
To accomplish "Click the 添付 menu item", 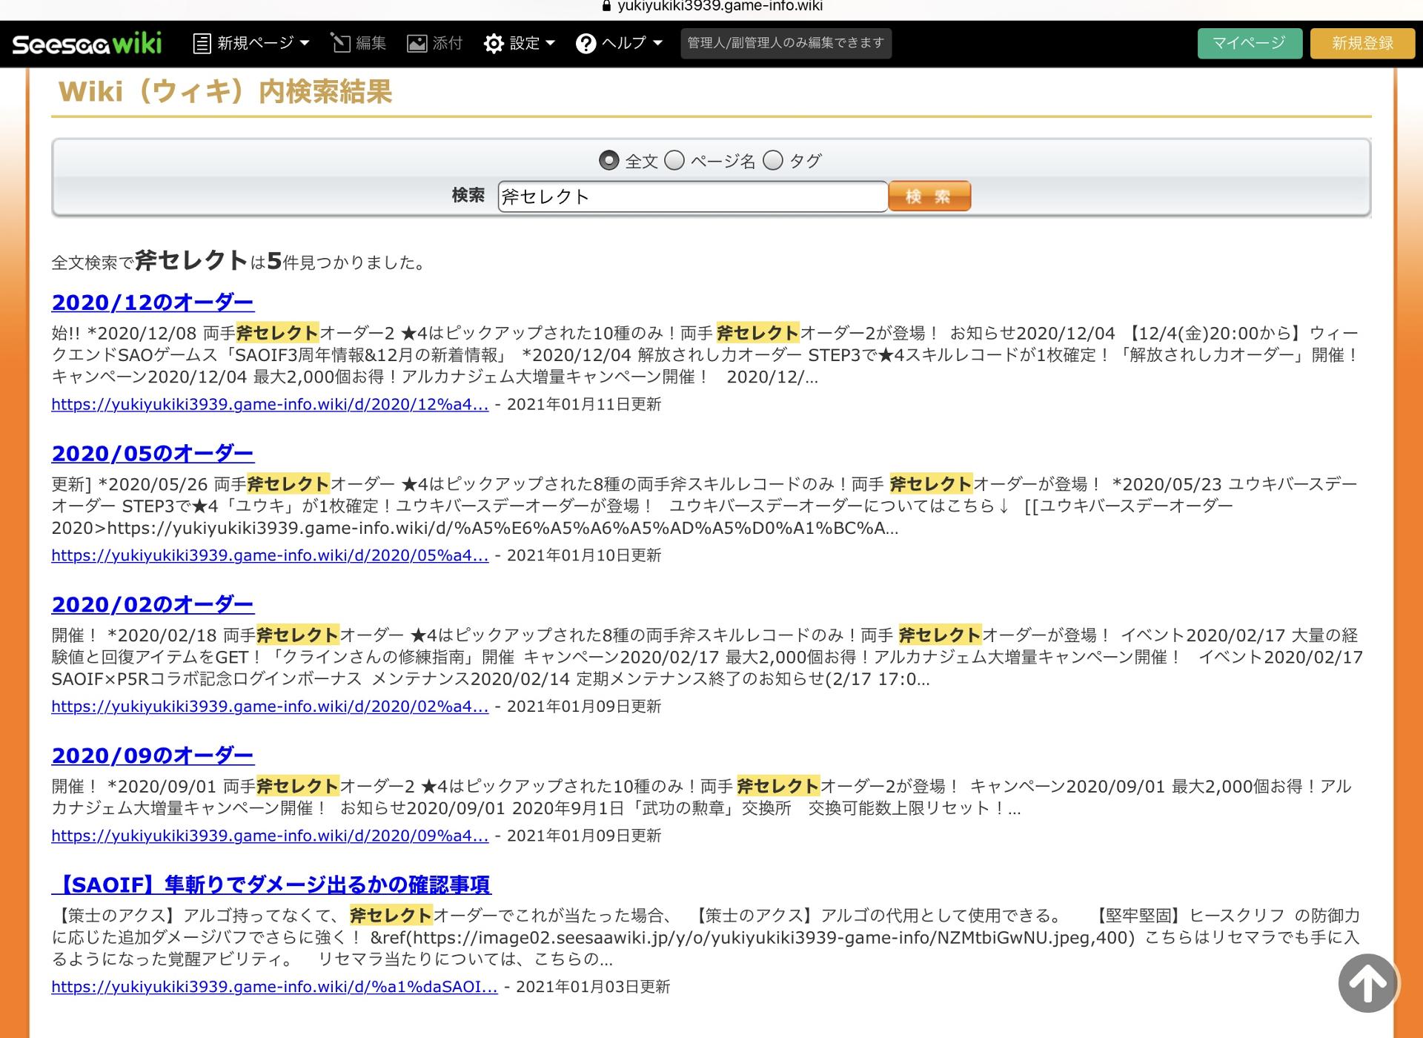I will coord(435,44).
